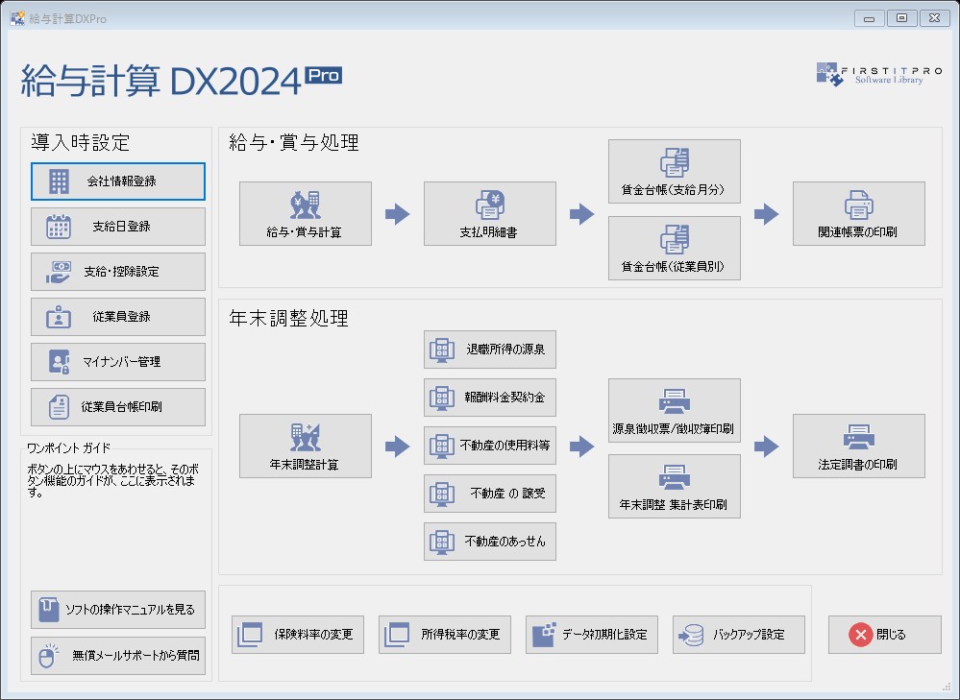Image resolution: width=960 pixels, height=700 pixels.
Task: Click the red X icon on 閉じる
Action: (860, 635)
